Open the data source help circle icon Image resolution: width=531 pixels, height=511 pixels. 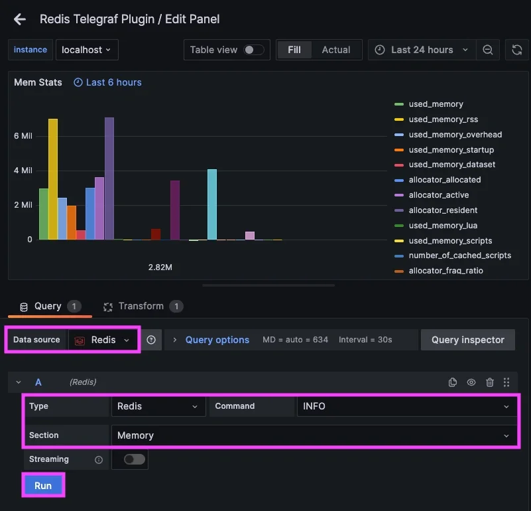pos(151,339)
